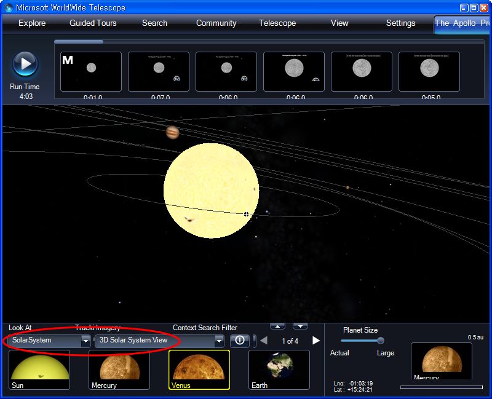492x399 pixels.
Task: Open the Settings menu
Action: point(401,23)
